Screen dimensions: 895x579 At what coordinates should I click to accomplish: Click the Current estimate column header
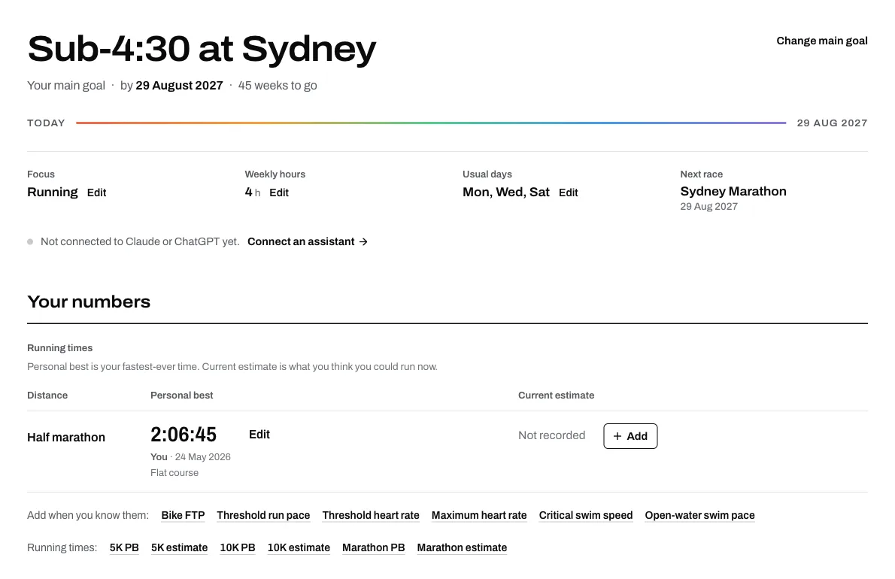556,396
